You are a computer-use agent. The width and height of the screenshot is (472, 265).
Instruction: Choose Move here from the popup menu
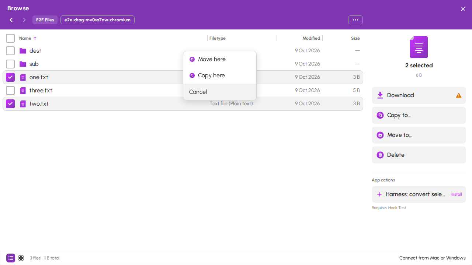220,59
